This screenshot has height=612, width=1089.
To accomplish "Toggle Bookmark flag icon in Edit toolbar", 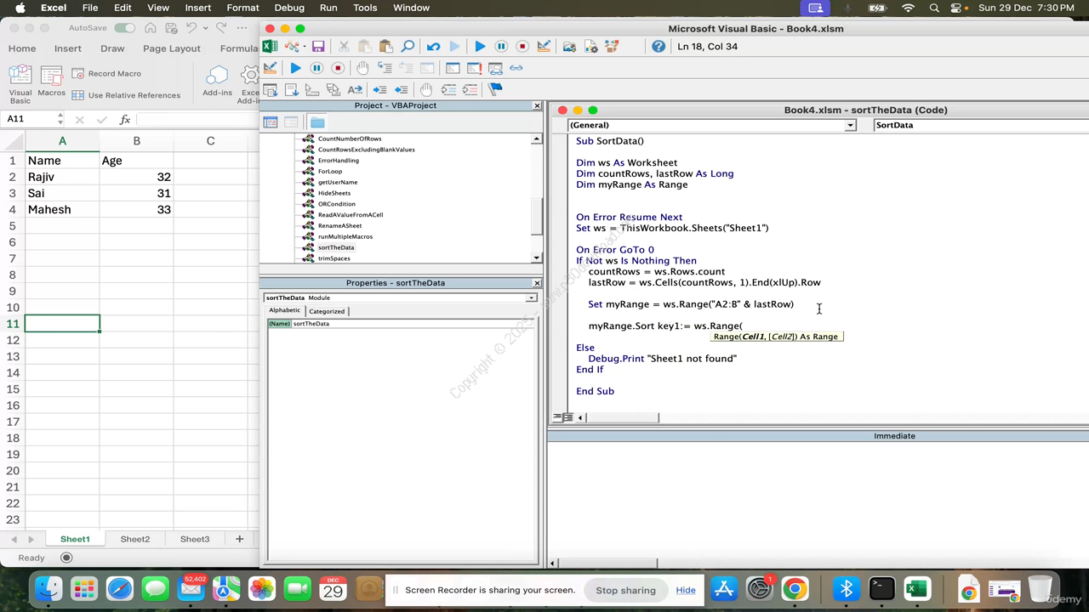I will (x=495, y=89).
